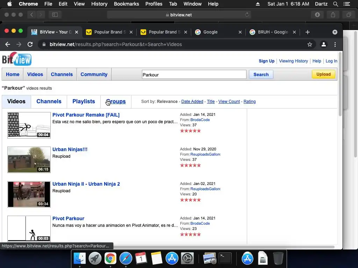Click the Sign Up link
This screenshot has width=358, height=268.
pos(266,61)
